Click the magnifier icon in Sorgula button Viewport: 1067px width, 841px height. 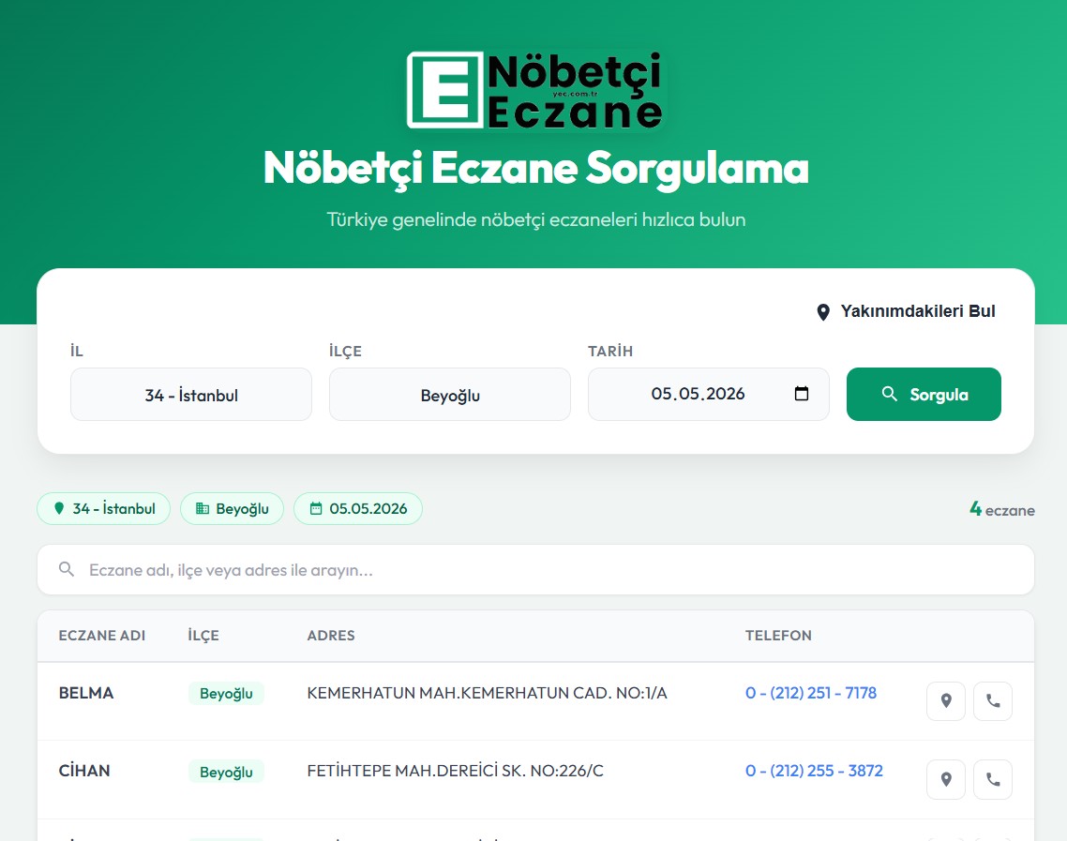[x=889, y=393]
